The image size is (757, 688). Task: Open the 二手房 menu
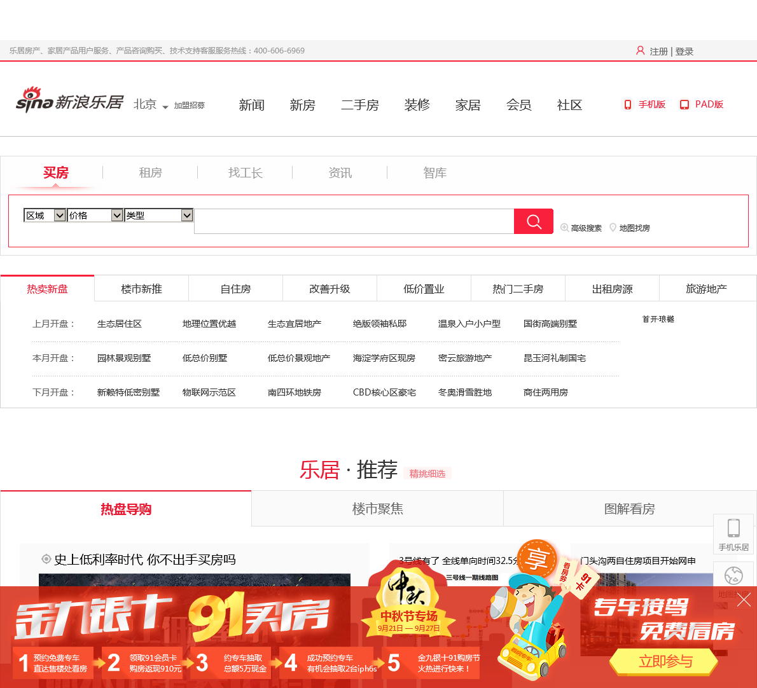(359, 105)
